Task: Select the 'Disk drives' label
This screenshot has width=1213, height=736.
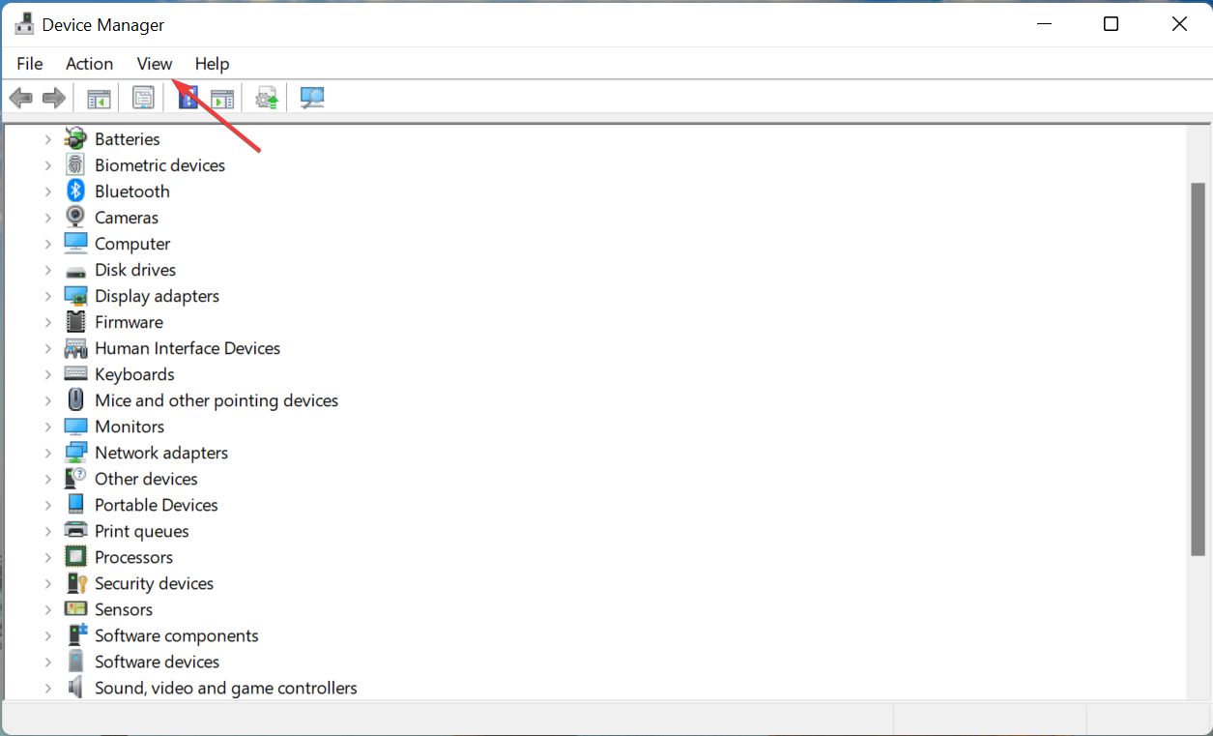Action: [135, 270]
